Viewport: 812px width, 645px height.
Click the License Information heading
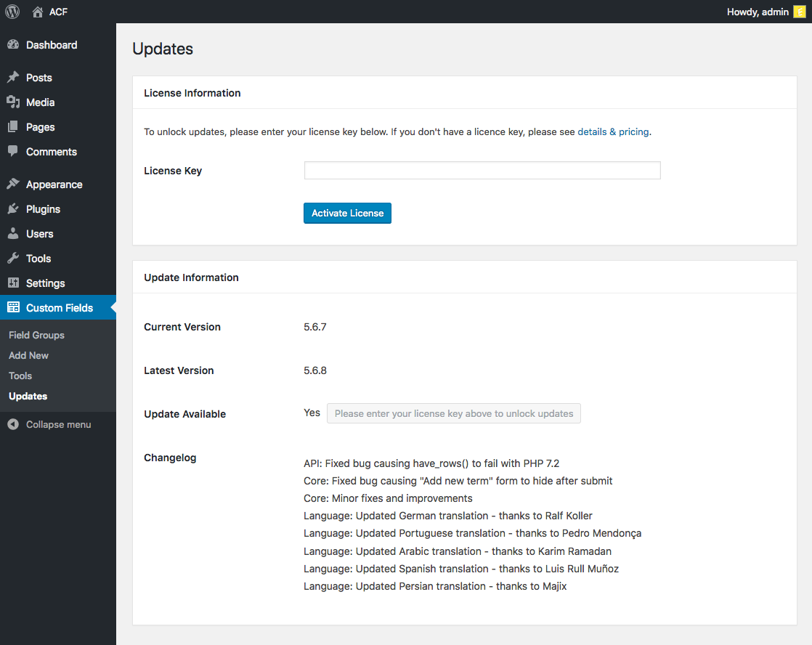[192, 93]
